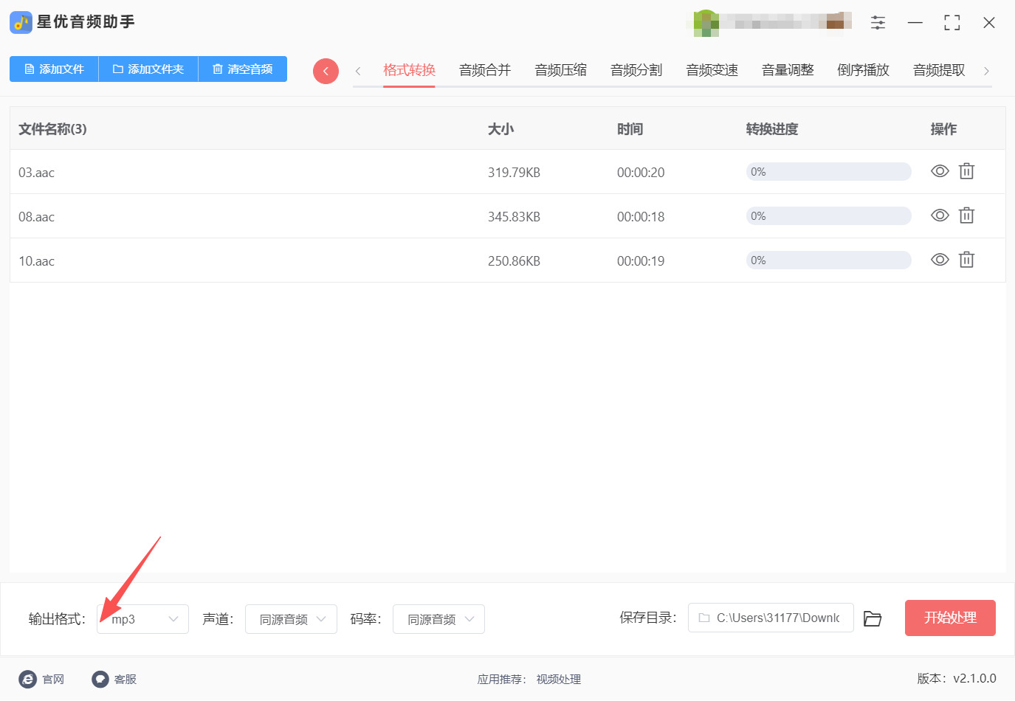Click the 开始处理 button
The width and height of the screenshot is (1015, 701).
point(950,618)
